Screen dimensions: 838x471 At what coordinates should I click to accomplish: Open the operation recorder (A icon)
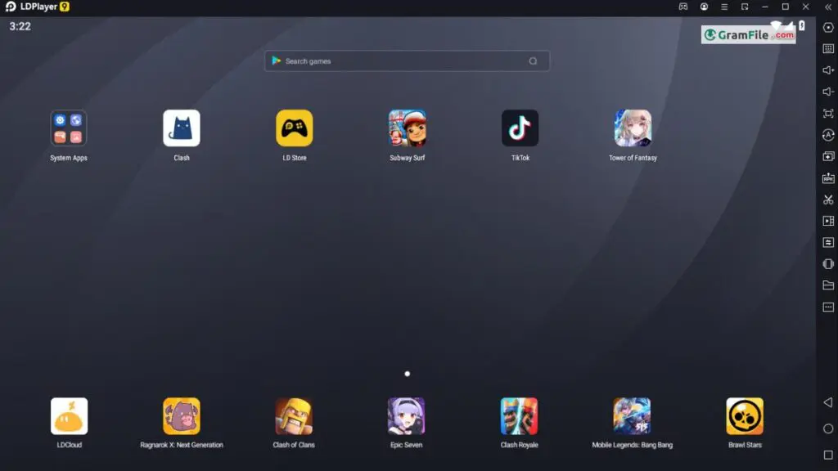coord(828,135)
